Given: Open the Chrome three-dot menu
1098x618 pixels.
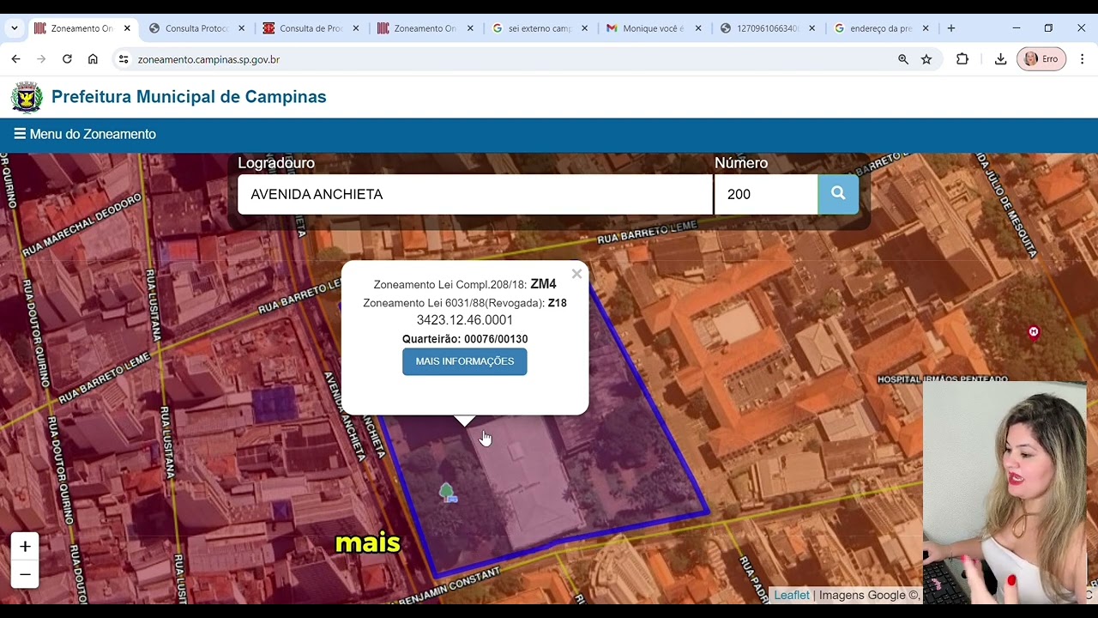Looking at the screenshot, I should click(x=1082, y=59).
